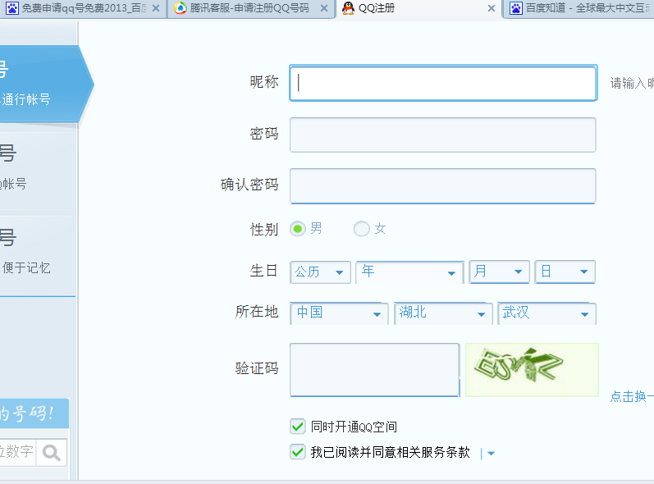Click the magnifier search icon in the sidebar
This screenshot has width=654, height=484.
point(52,452)
